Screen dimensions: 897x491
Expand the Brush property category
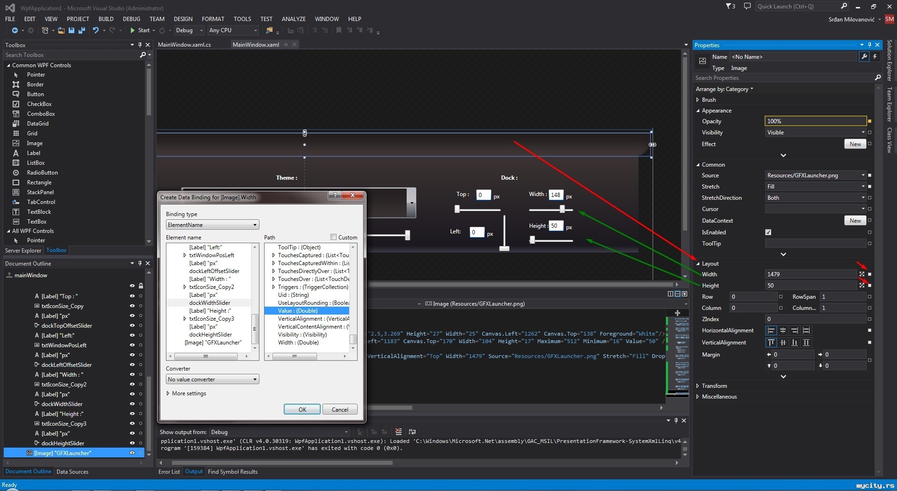click(x=698, y=100)
